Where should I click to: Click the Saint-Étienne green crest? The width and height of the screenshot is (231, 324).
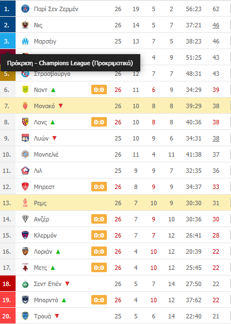pos(25,284)
